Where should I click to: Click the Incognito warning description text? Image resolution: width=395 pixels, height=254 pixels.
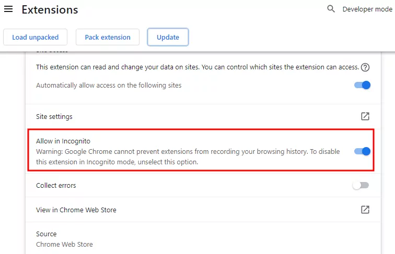[x=188, y=157]
